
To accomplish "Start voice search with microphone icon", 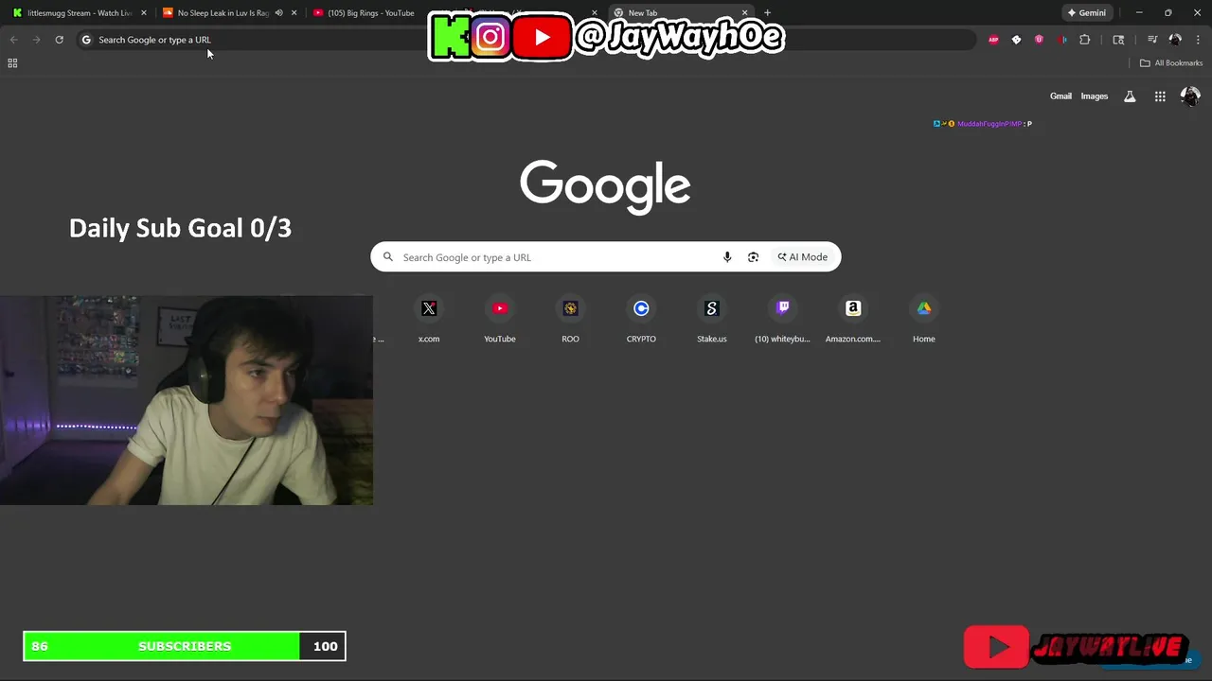I will click(x=727, y=257).
